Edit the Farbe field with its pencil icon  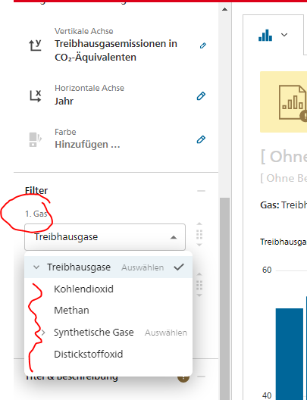tap(201, 139)
